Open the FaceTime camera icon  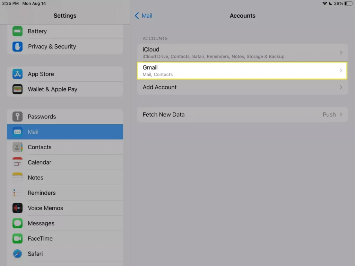(17, 239)
